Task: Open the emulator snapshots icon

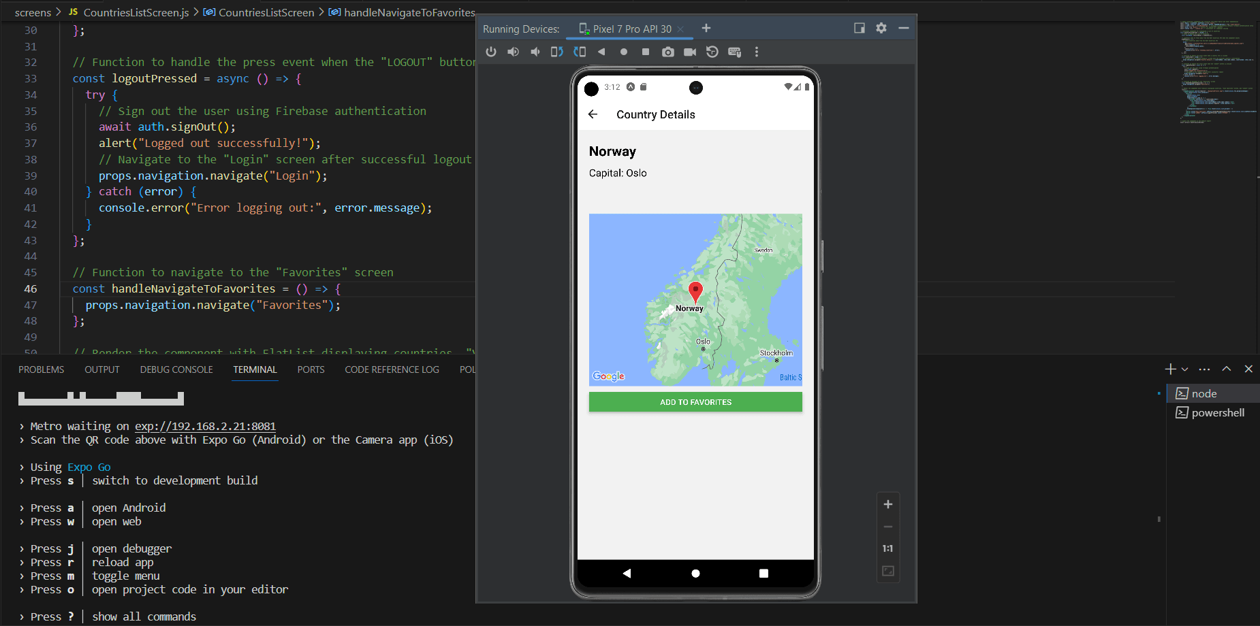Action: click(x=712, y=52)
